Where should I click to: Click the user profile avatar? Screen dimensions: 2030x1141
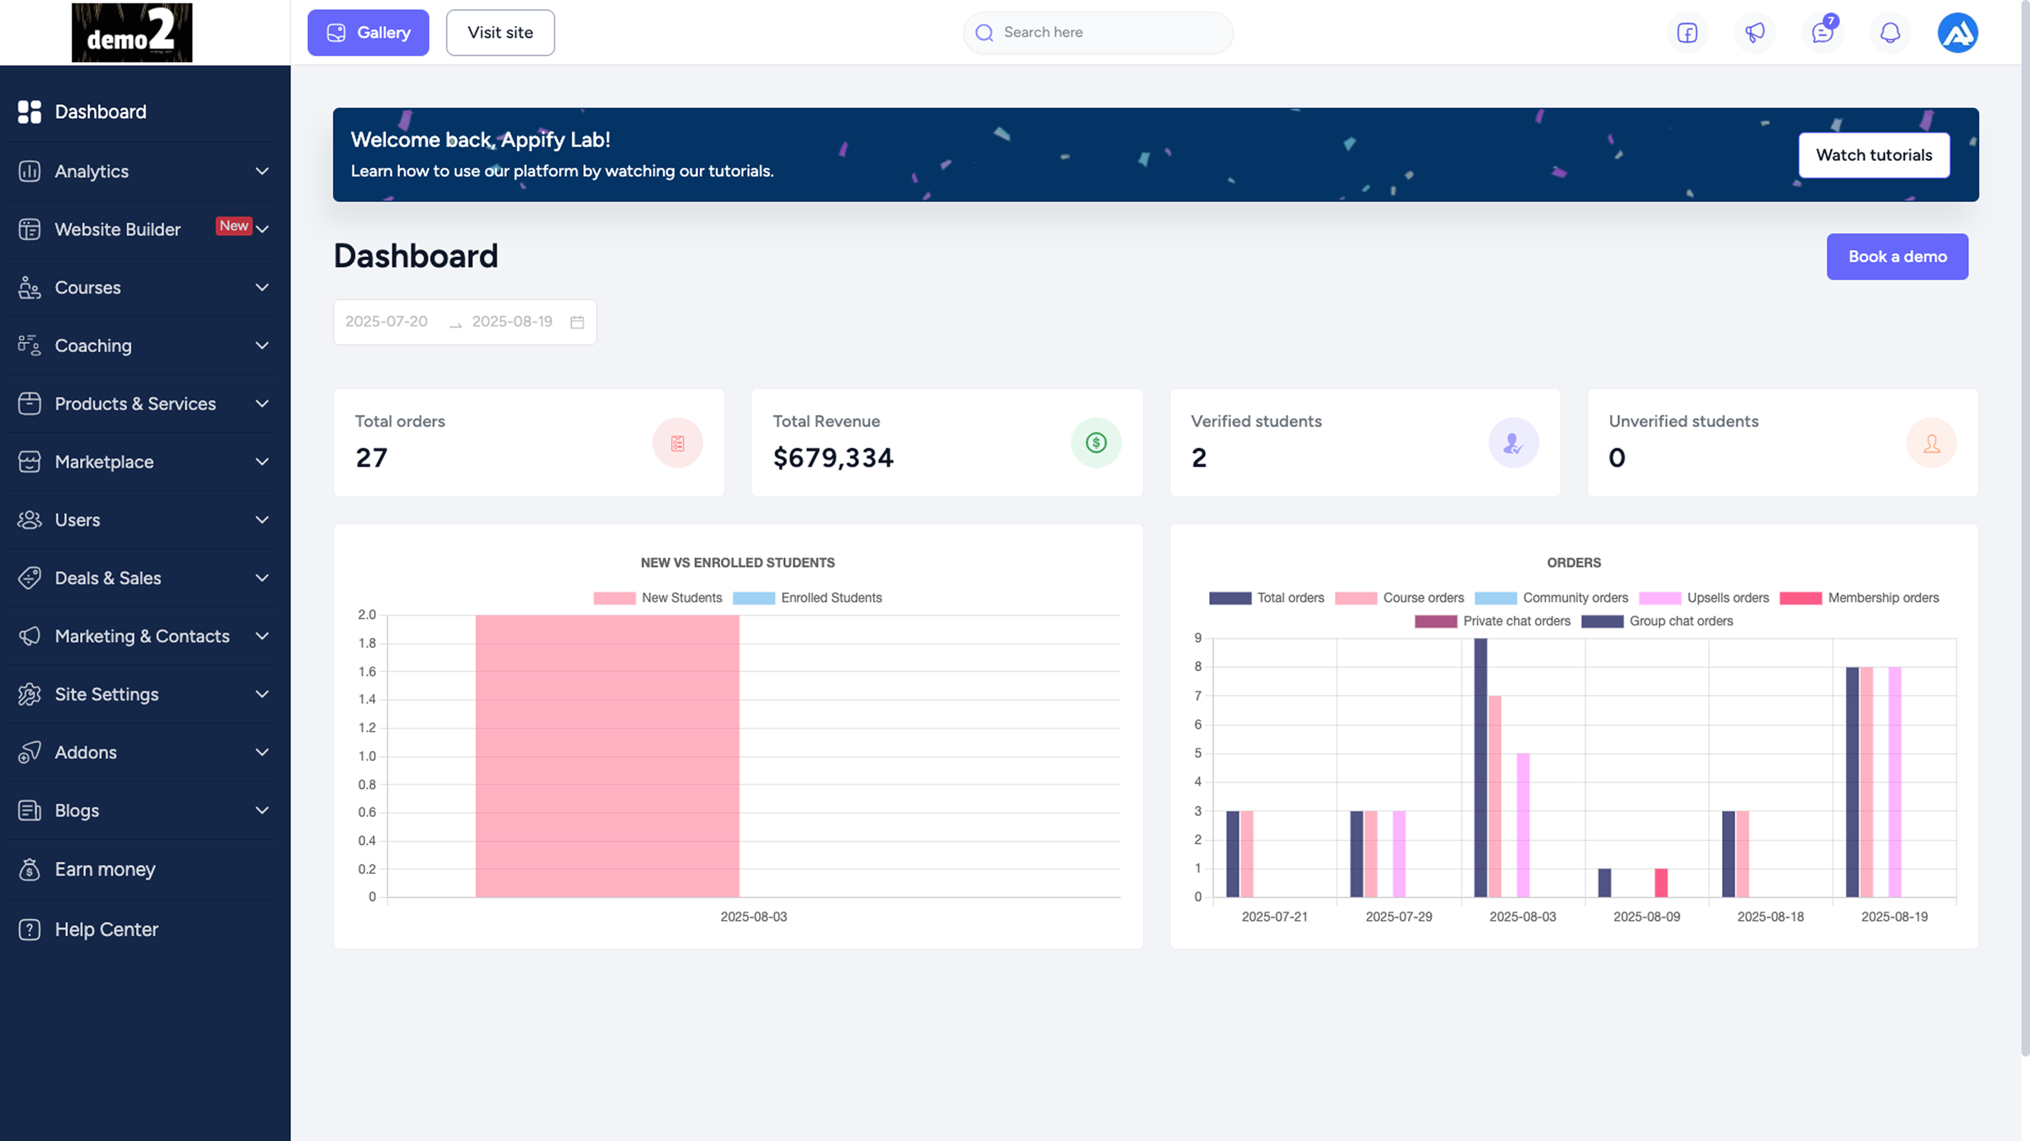1958,33
